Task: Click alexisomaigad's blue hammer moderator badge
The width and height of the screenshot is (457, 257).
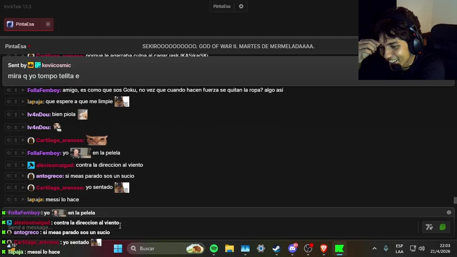Action: coord(31,165)
